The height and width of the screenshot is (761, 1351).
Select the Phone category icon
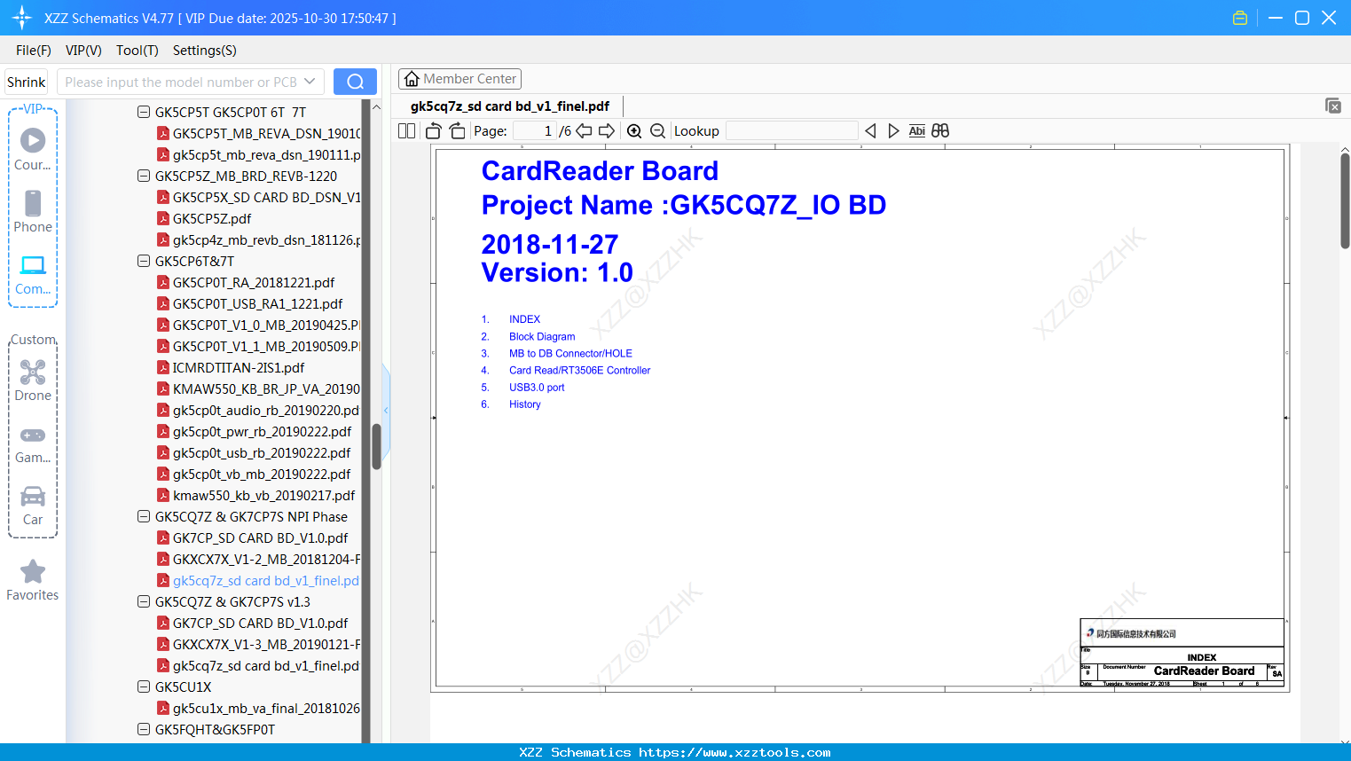(x=33, y=211)
